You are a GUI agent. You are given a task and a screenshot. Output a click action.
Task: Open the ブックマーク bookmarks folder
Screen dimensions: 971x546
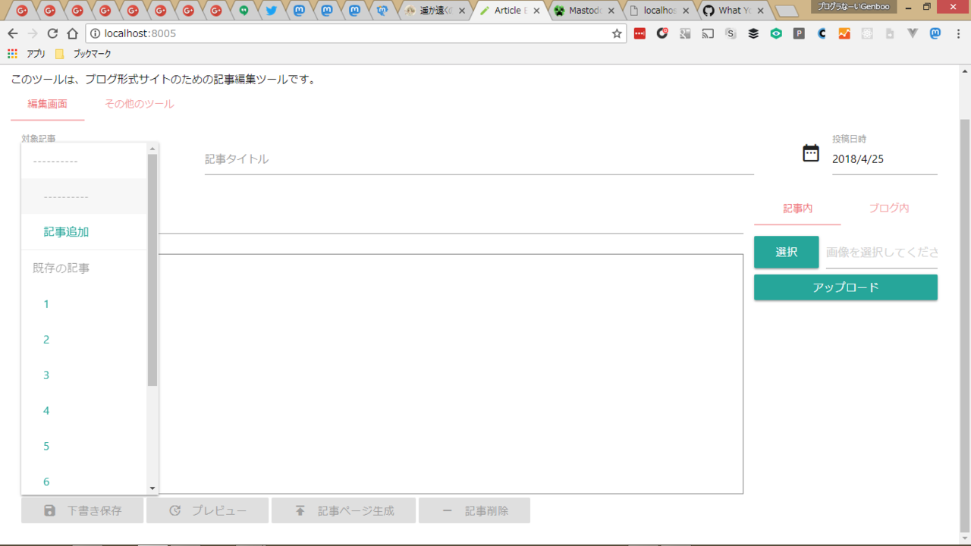pyautogui.click(x=83, y=54)
